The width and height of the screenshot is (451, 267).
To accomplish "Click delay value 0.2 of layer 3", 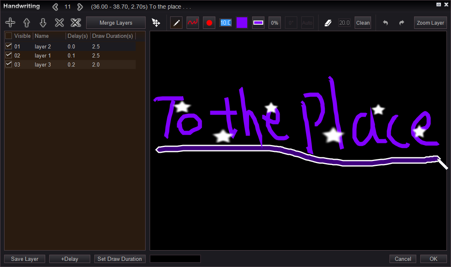I will coord(71,64).
